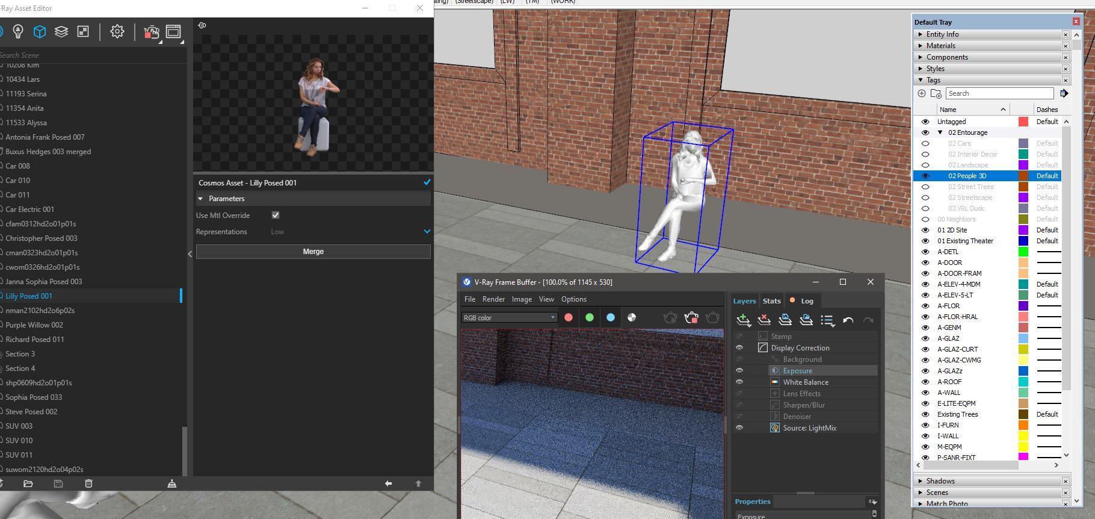Toggle the green channel in Frame Buffer
This screenshot has height=519, width=1095.
(590, 317)
